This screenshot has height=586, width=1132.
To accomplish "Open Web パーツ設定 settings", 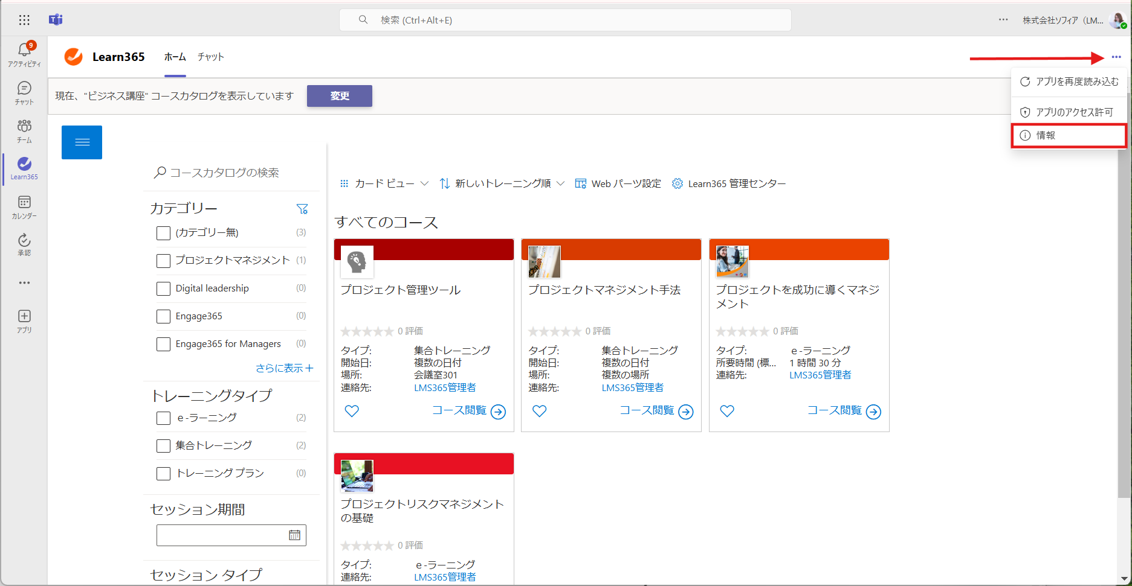I will [618, 183].
